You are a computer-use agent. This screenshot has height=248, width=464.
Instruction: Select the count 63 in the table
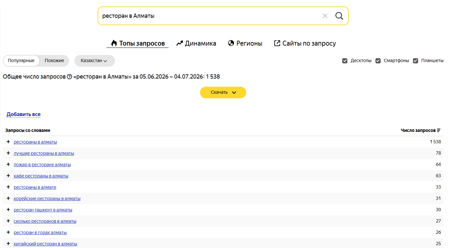(x=438, y=176)
